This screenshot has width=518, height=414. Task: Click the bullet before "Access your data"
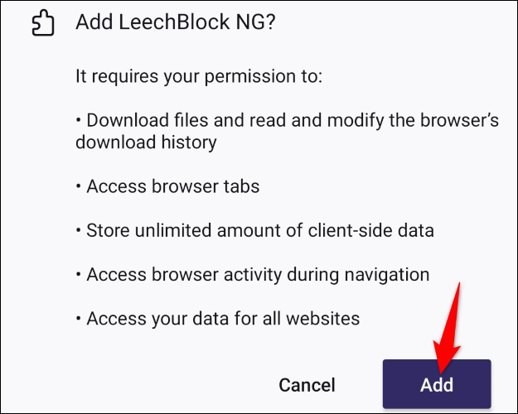[x=79, y=318]
